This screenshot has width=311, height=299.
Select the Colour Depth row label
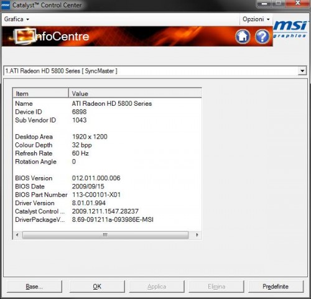34,145
